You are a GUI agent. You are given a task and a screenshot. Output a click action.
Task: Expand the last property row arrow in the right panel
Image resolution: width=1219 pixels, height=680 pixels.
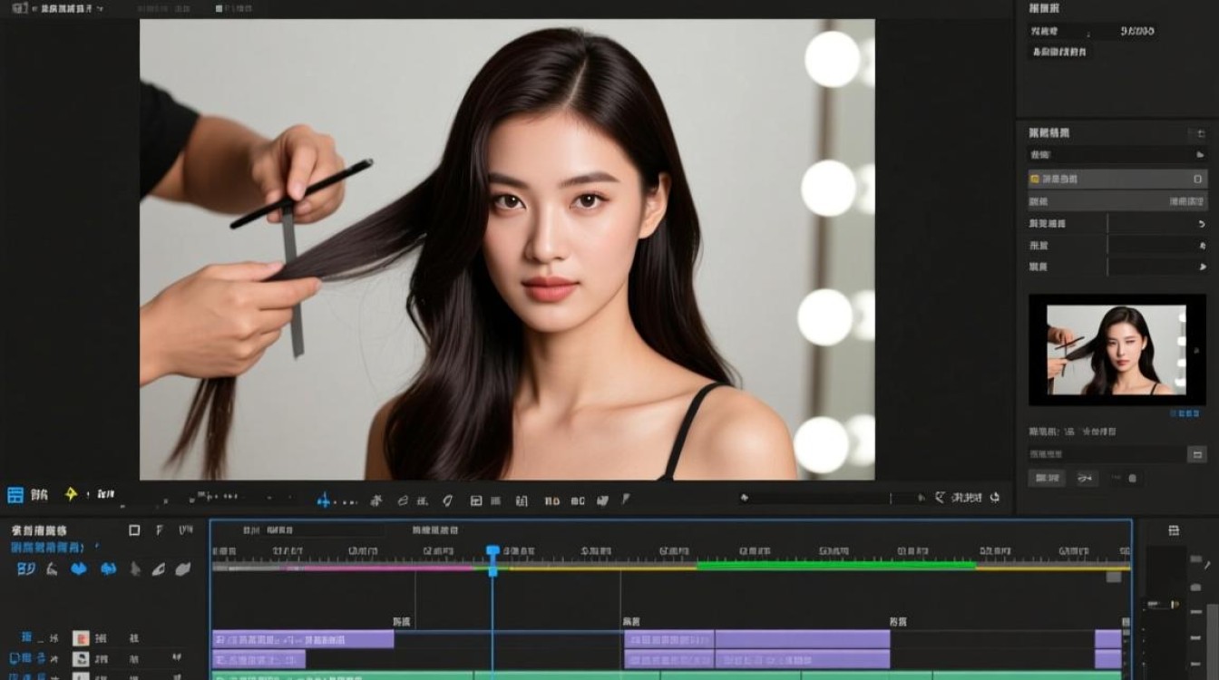[1203, 267]
